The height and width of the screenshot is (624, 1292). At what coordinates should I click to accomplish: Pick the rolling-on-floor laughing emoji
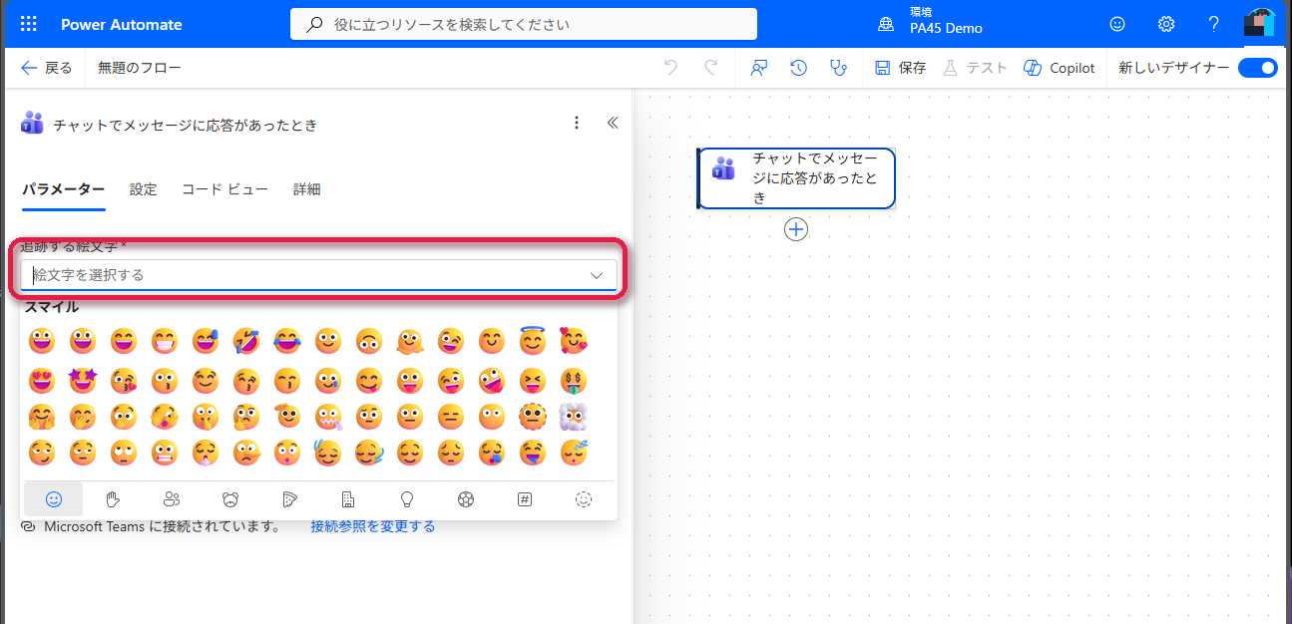coord(246,341)
